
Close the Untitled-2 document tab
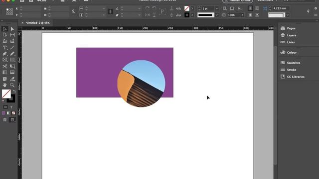pos(22,23)
